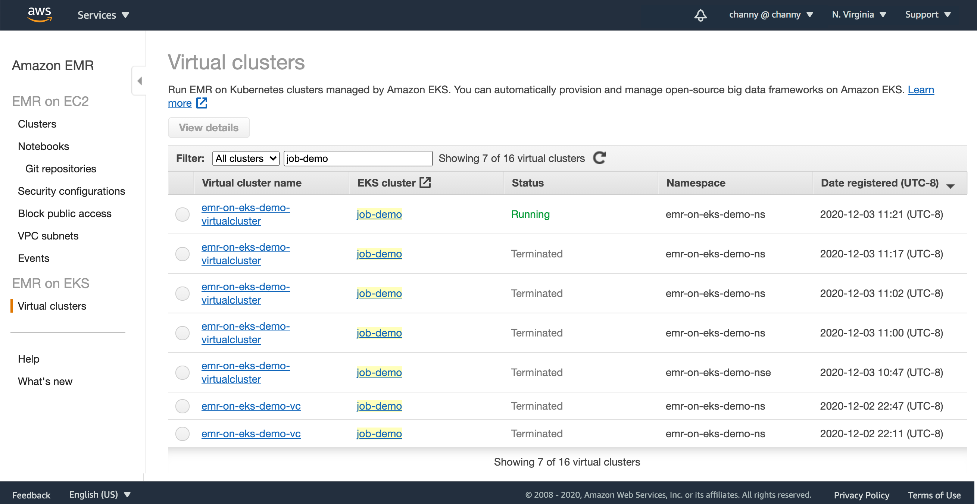Viewport: 977px width, 504px height.
Task: Click the AWS home logo
Action: (40, 15)
